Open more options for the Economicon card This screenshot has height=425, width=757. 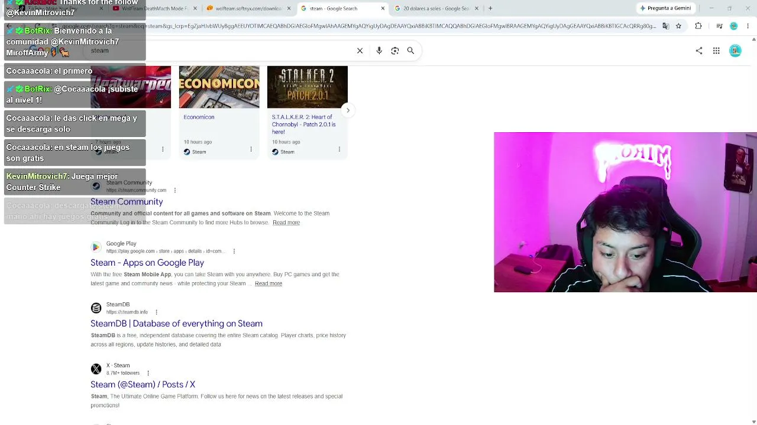(251, 149)
